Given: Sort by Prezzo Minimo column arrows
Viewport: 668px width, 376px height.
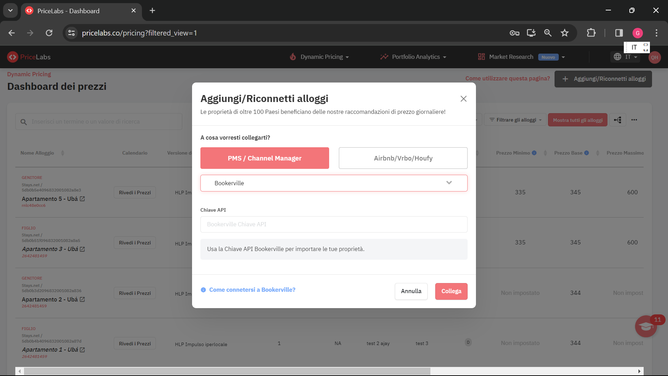Looking at the screenshot, I should pyautogui.click(x=545, y=153).
